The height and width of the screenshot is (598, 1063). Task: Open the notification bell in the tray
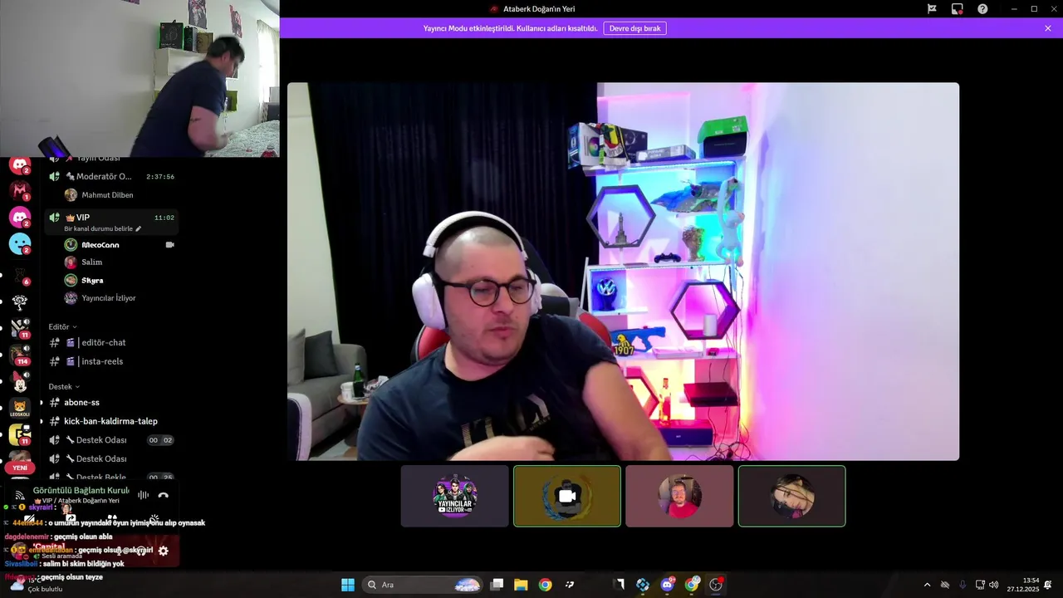[1048, 585]
